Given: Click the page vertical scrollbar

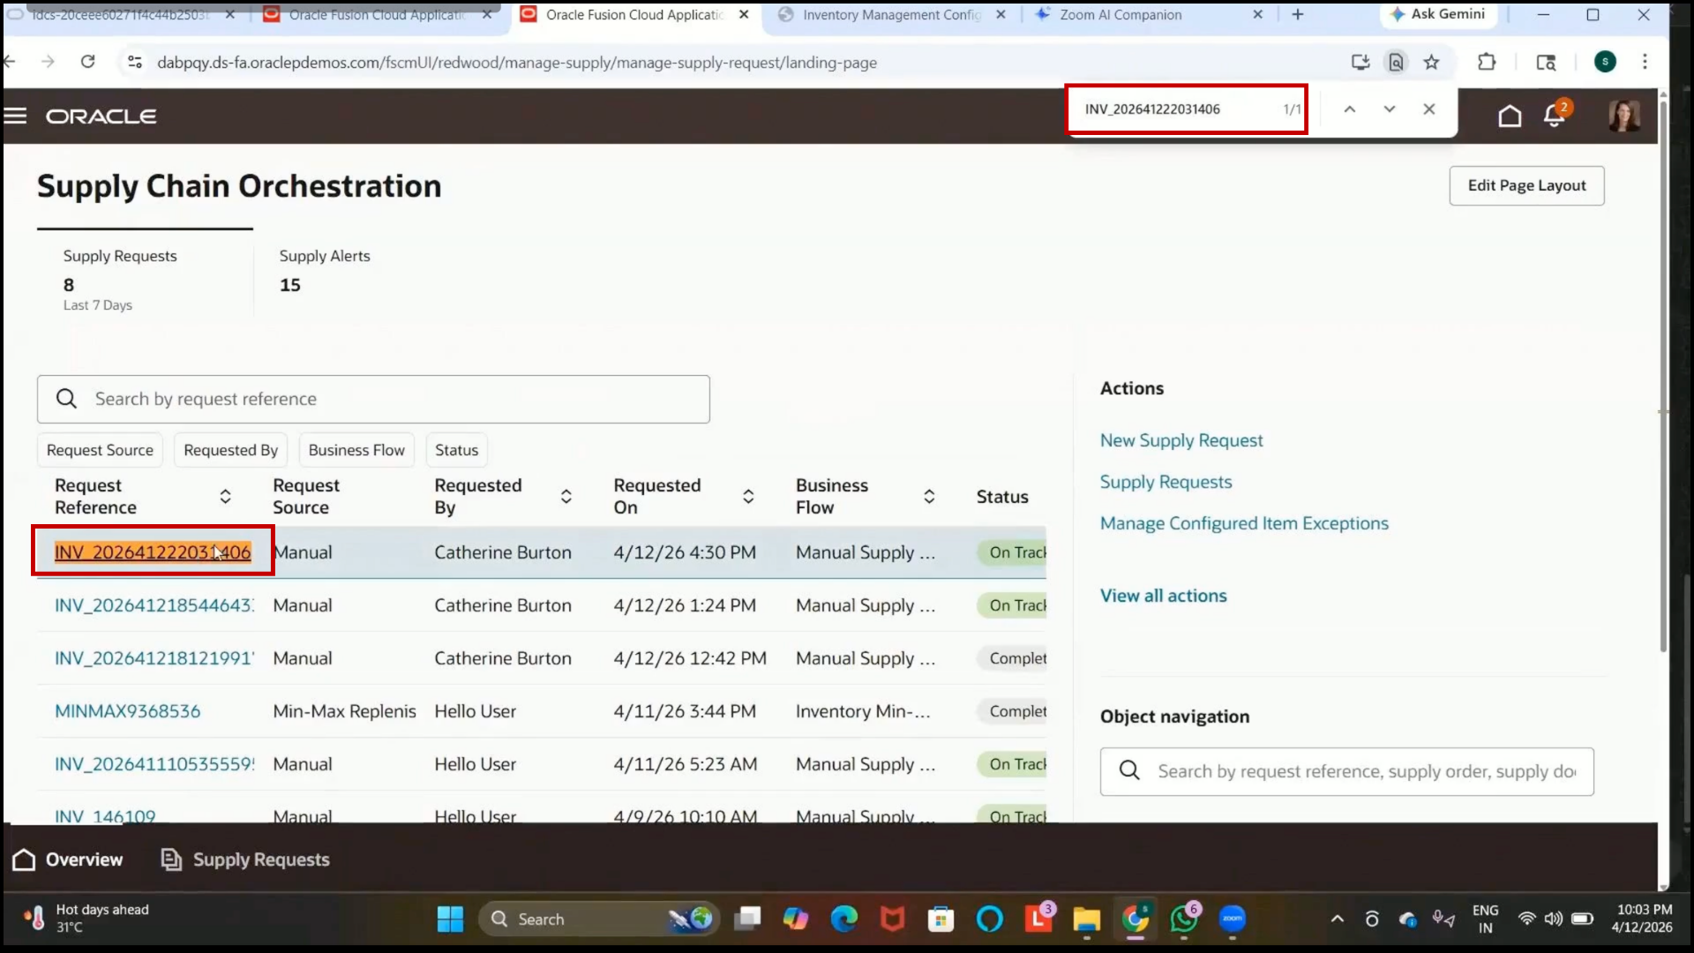Looking at the screenshot, I should (x=1663, y=375).
